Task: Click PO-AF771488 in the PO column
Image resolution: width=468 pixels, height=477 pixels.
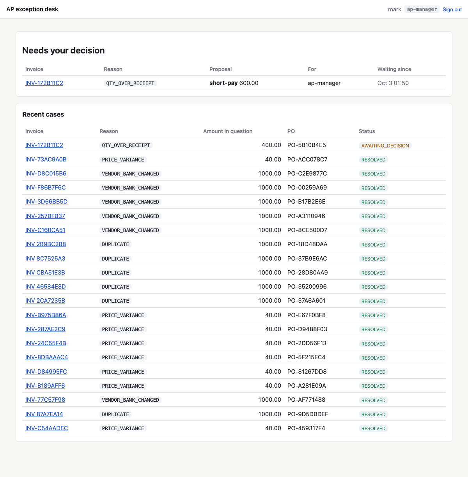Action: click(307, 400)
